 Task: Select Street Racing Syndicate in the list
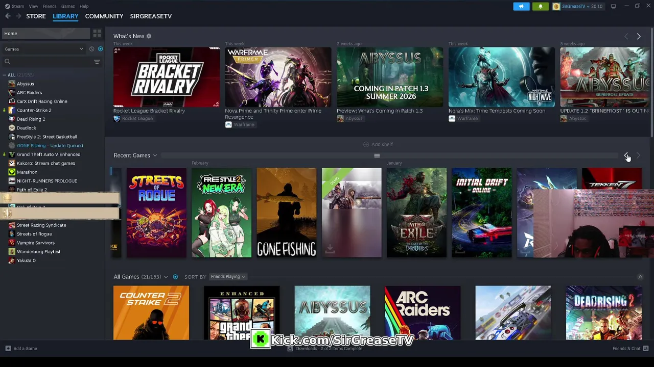(41, 225)
